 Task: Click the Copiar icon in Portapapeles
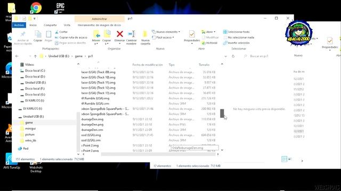click(38, 34)
